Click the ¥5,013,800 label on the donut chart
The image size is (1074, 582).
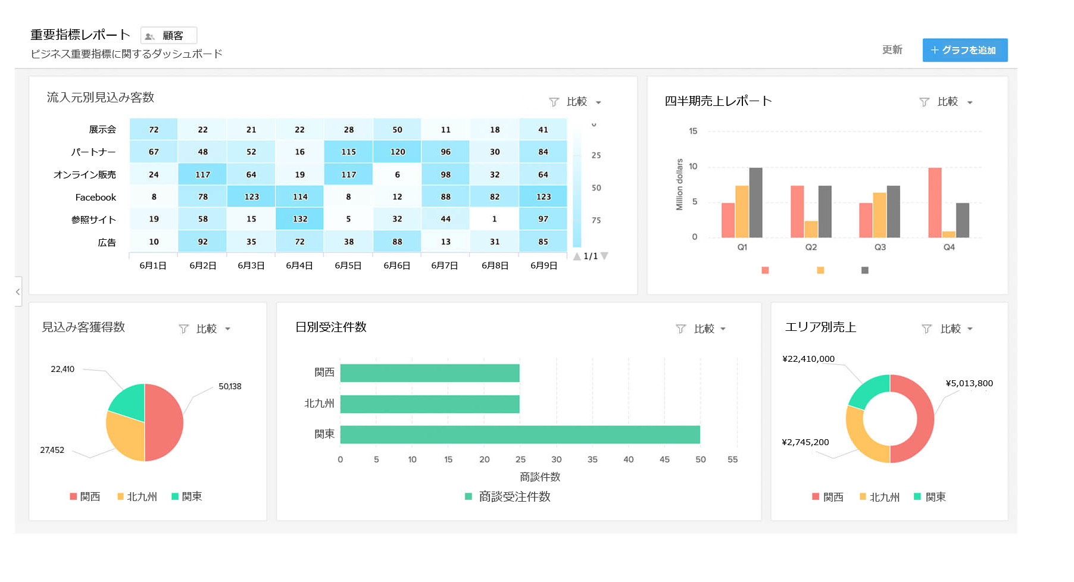[969, 383]
